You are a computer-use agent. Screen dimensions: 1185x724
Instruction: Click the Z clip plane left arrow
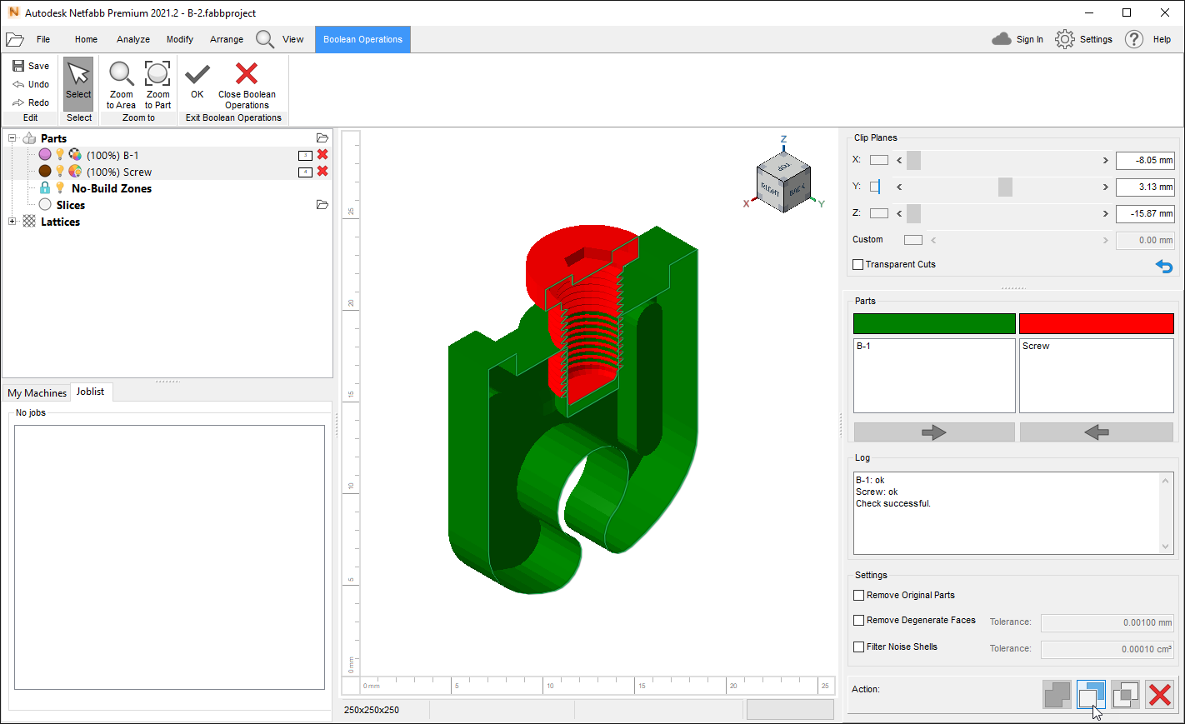point(899,213)
